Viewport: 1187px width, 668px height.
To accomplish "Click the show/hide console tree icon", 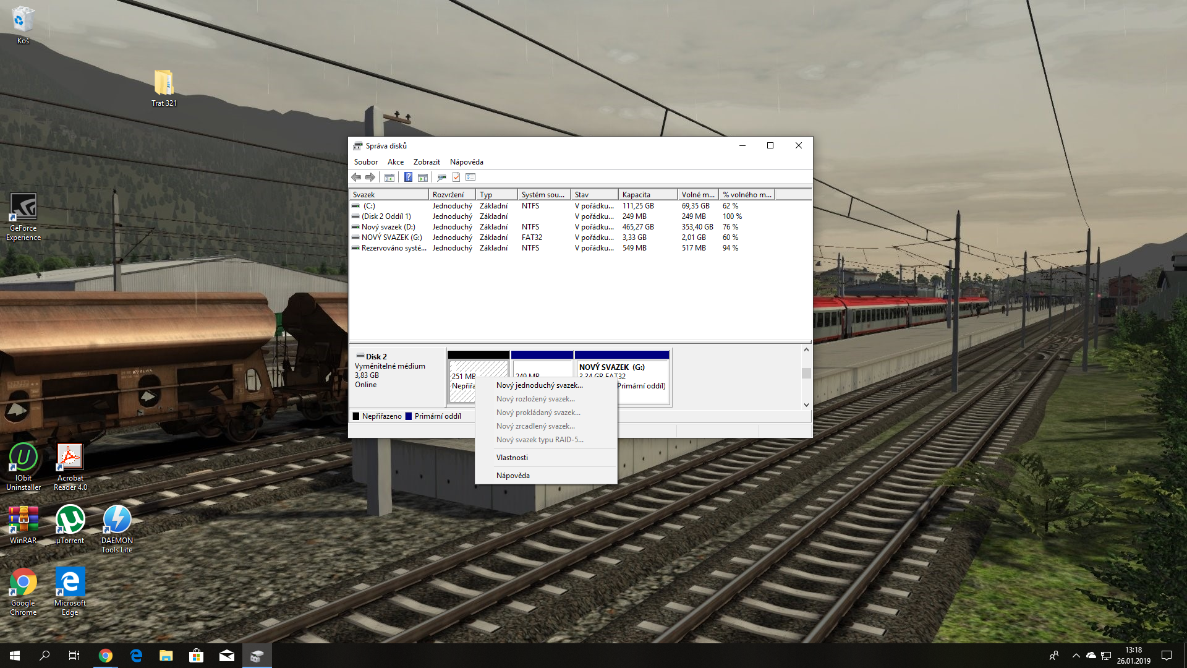I will 389,178.
